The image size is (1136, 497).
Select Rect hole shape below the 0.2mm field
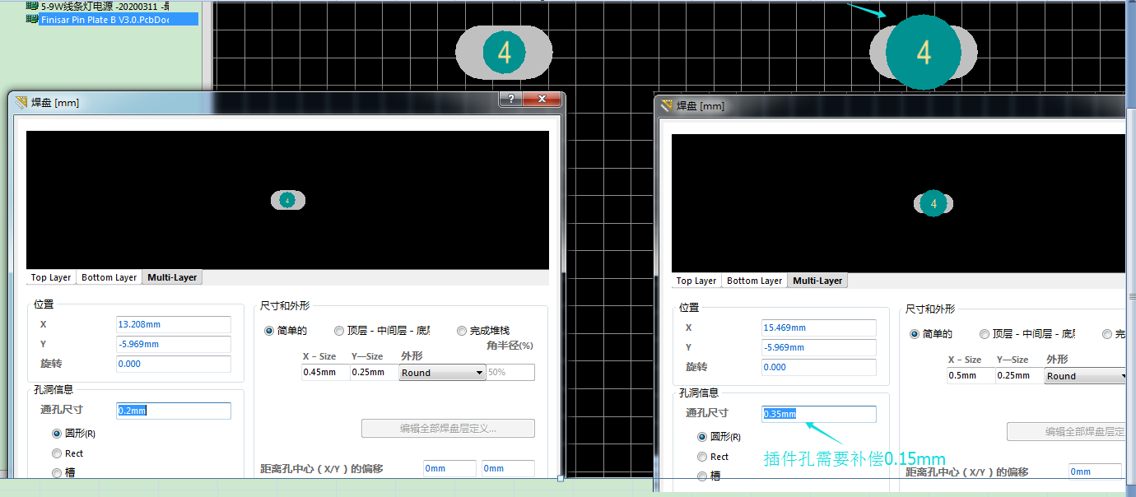pos(57,453)
